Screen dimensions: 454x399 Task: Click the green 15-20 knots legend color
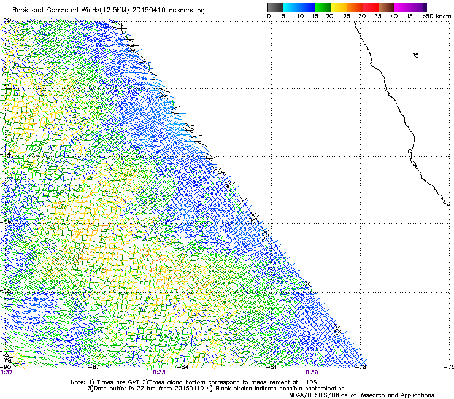323,7
